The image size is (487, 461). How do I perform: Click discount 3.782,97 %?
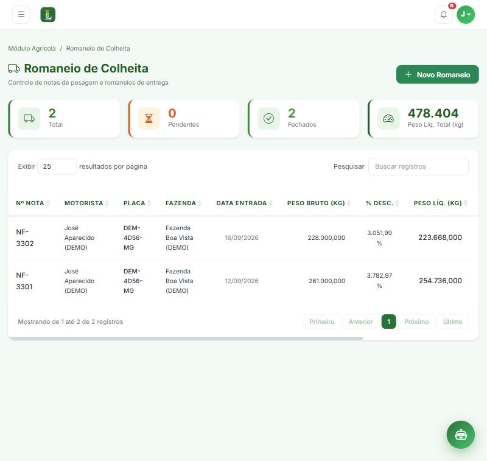(379, 281)
